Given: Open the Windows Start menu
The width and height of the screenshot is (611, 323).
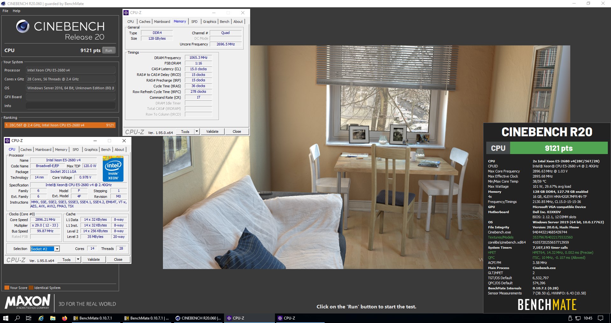Looking at the screenshot, I should click(5, 318).
